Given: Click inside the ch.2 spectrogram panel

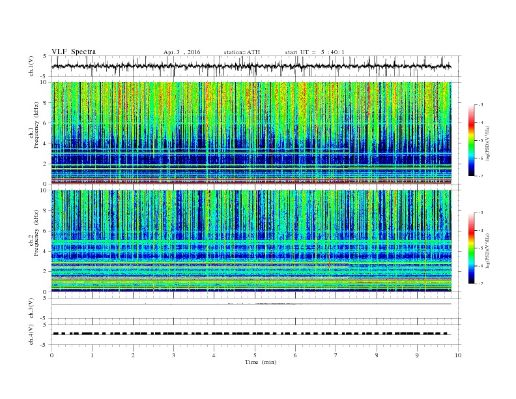Looking at the screenshot, I should point(251,241).
